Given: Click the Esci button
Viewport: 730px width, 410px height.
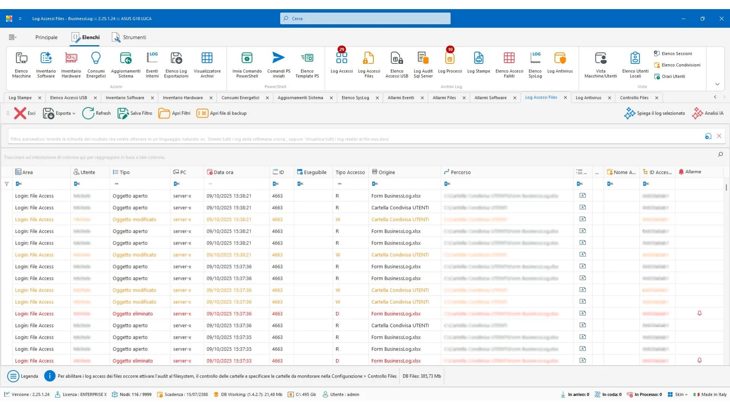Looking at the screenshot, I should [25, 113].
